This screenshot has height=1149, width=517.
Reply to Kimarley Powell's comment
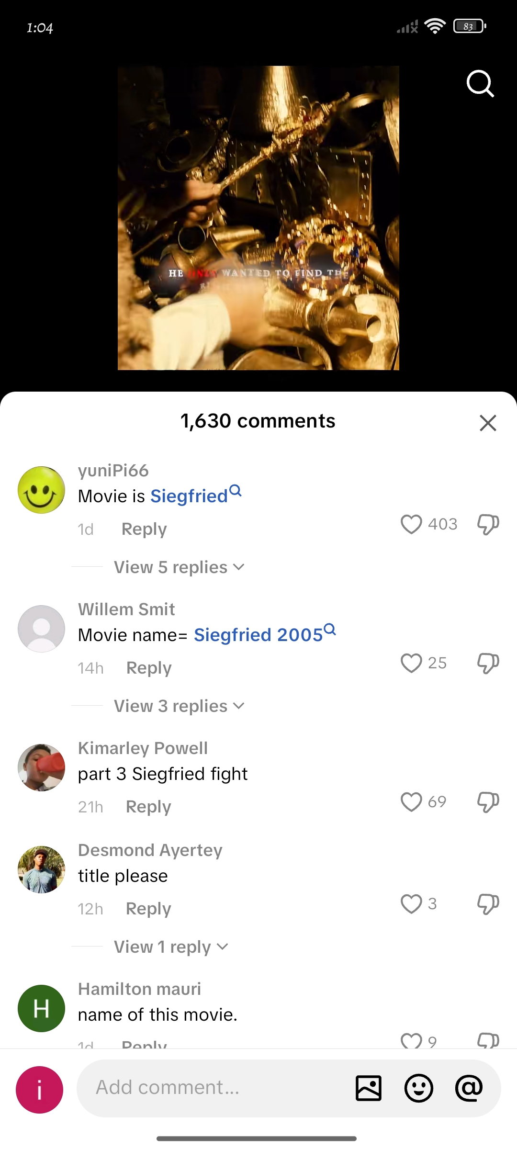coord(148,807)
